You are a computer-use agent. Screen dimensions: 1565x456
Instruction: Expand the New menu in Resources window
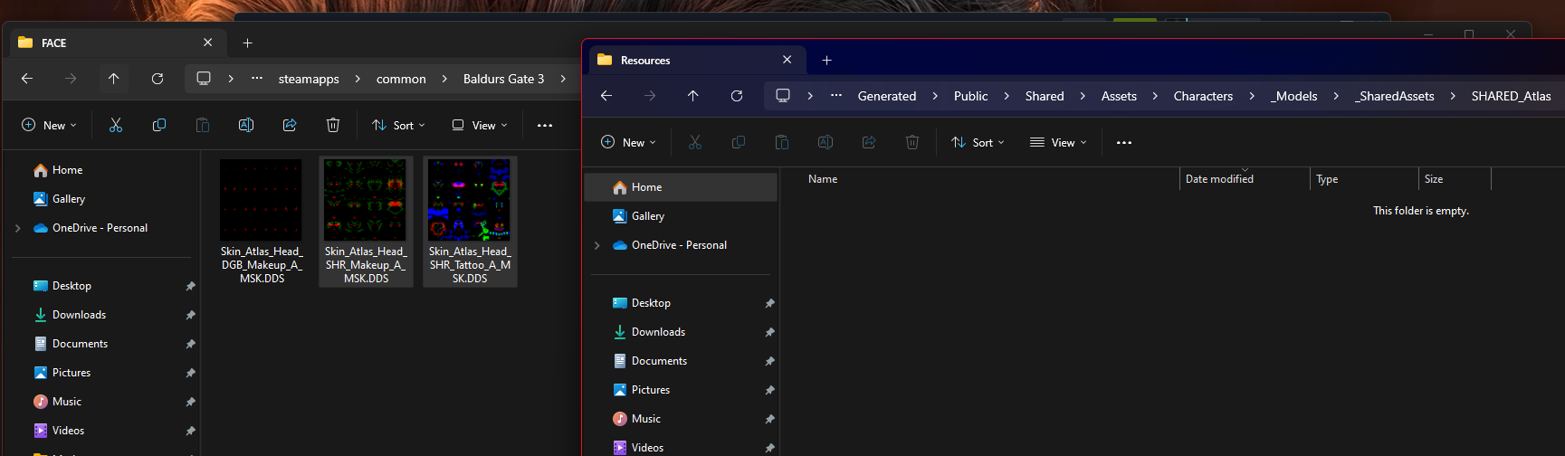tap(628, 143)
